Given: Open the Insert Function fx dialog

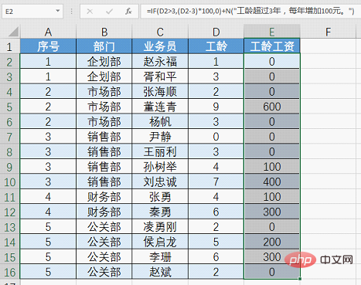Looking at the screenshot, I should (128, 12).
